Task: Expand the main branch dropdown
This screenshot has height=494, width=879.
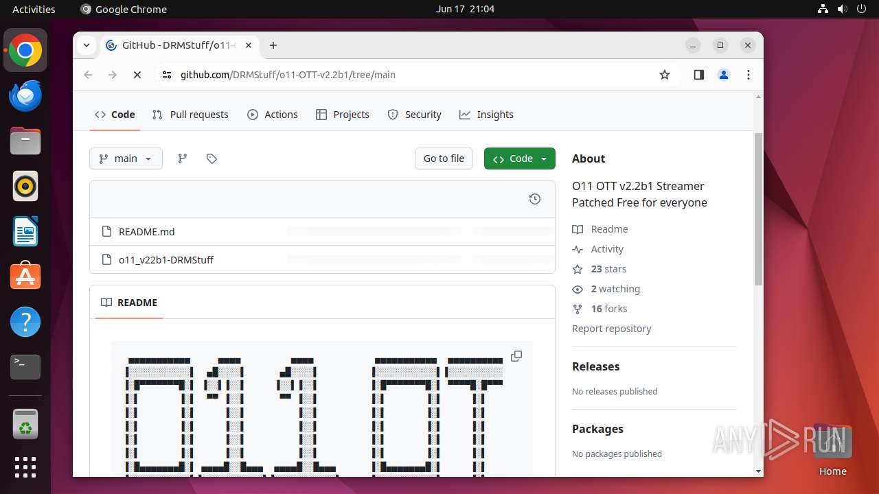Action: click(126, 158)
